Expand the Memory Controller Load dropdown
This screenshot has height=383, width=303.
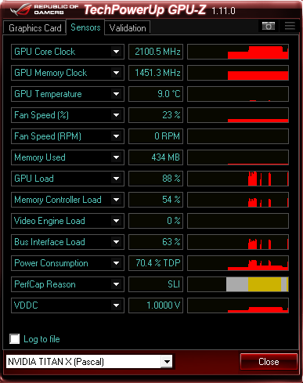(116, 200)
